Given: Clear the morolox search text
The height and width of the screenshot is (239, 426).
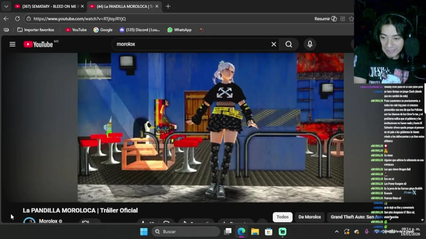Looking at the screenshot, I should tap(274, 44).
